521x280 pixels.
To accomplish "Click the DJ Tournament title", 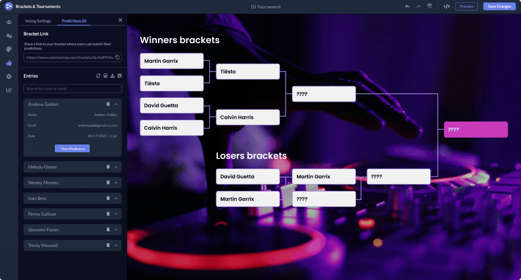I will pos(266,7).
